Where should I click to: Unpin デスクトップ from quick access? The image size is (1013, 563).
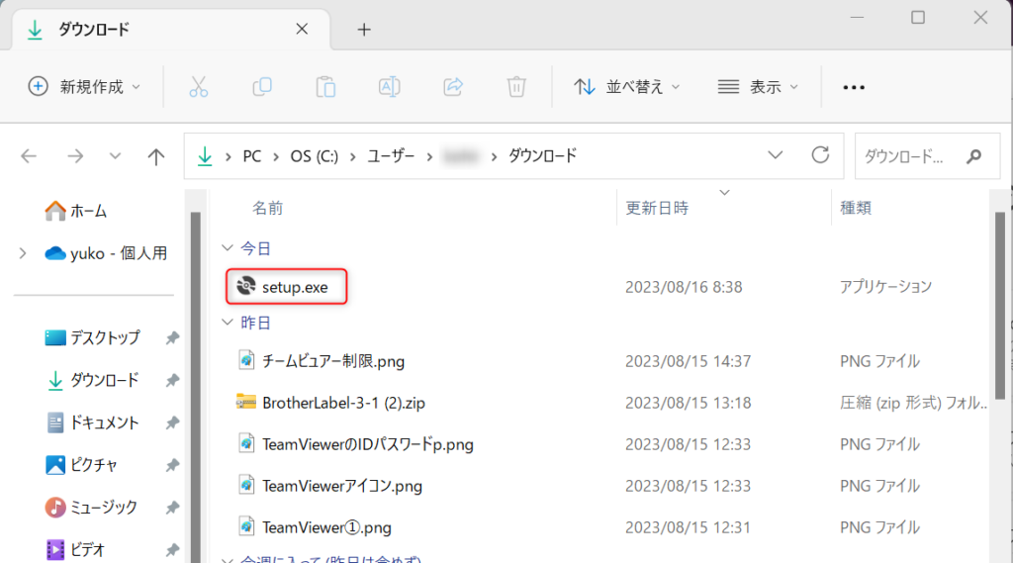[172, 338]
